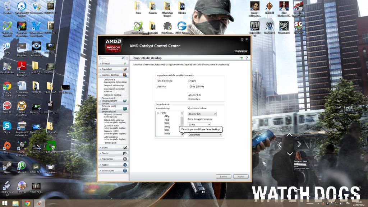
Task: Open UltraISO desktop shortcut
Action: point(22,187)
